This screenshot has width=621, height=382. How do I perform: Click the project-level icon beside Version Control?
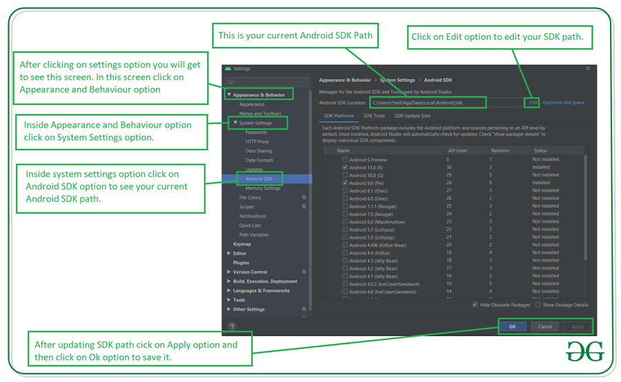304,272
